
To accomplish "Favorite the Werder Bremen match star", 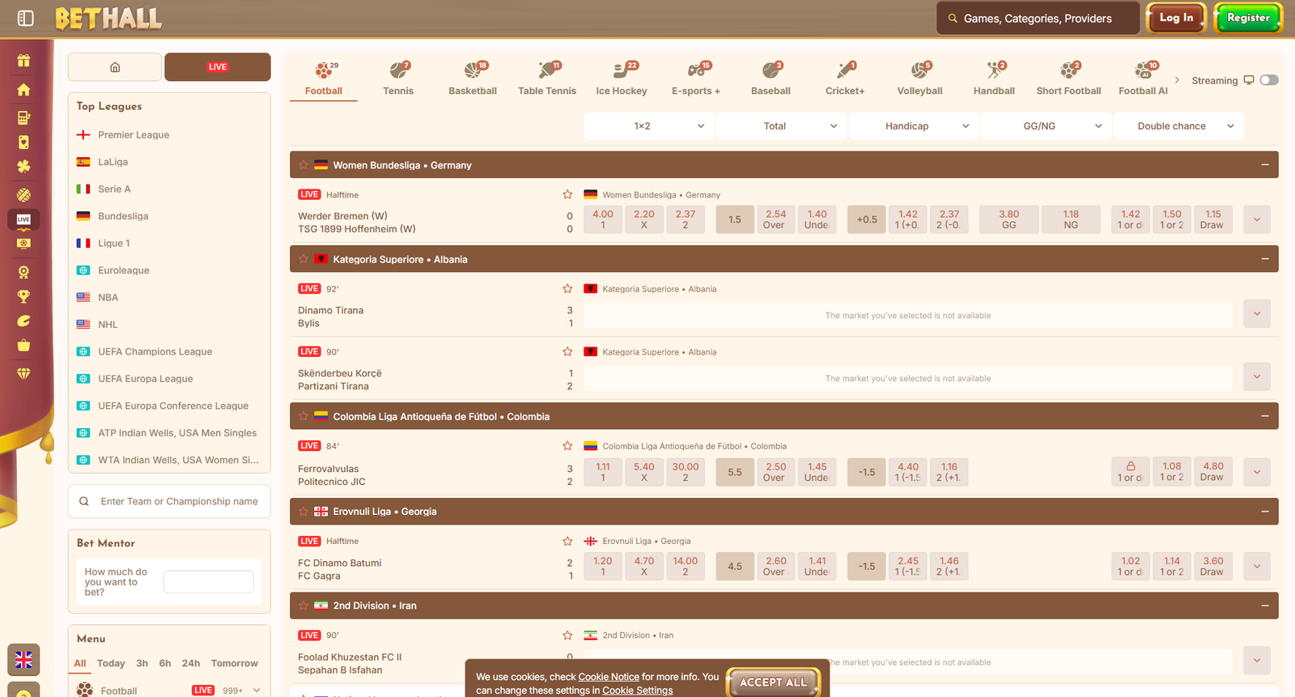I will point(567,194).
